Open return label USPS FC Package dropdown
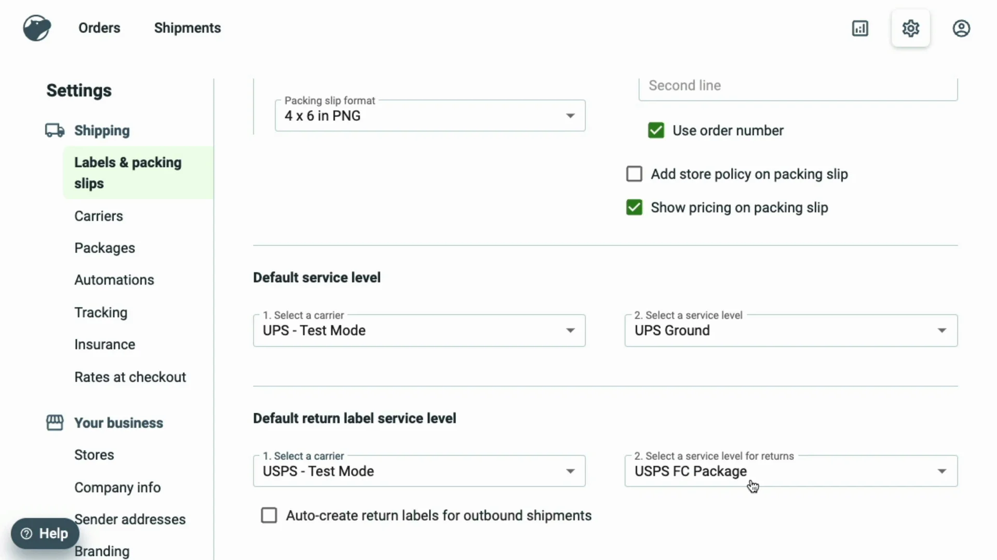 click(790, 471)
